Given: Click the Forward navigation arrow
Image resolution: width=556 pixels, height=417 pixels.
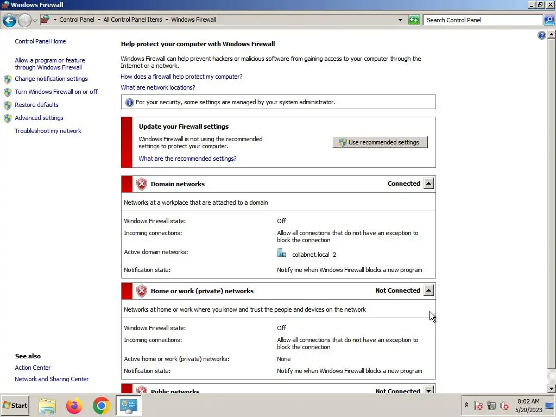Looking at the screenshot, I should pos(24,20).
